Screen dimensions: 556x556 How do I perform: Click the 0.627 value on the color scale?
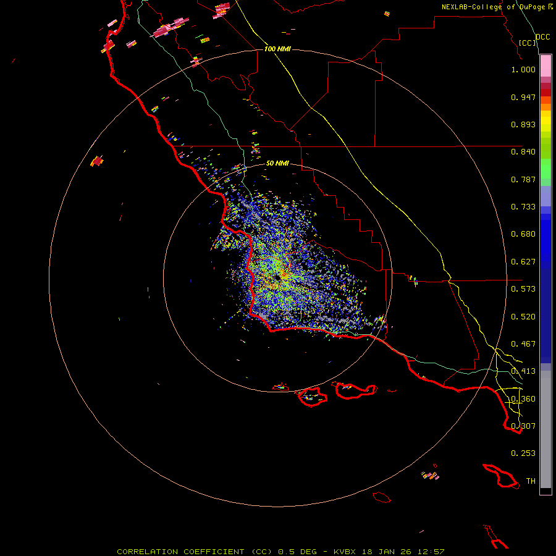523,262
